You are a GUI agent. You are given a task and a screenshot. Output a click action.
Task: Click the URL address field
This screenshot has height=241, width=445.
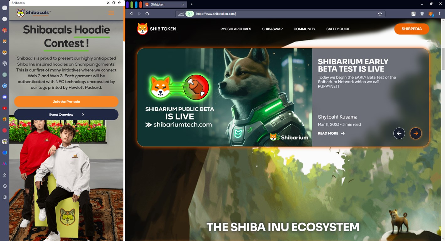[x=282, y=14]
